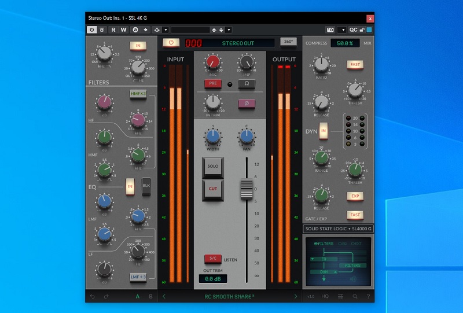Enable Read automation R button
This screenshot has height=313, width=463.
[113, 30]
